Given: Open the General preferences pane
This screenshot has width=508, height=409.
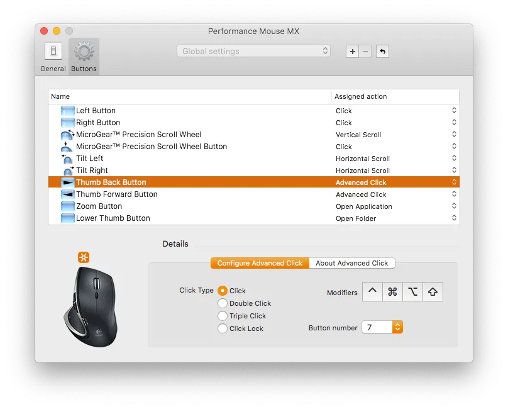Looking at the screenshot, I should pyautogui.click(x=53, y=57).
